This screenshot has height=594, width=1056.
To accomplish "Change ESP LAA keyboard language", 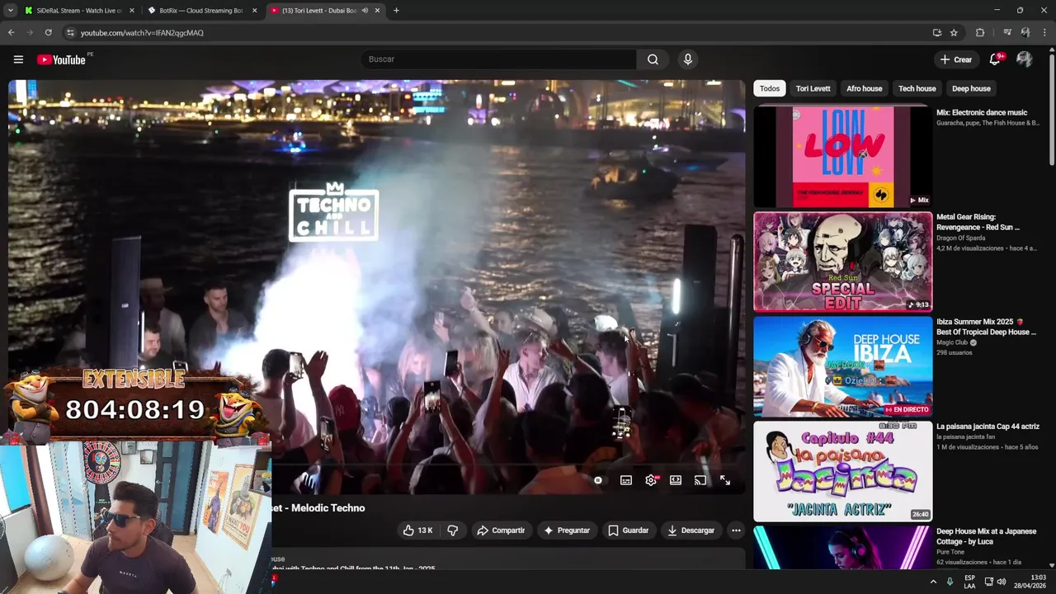I will tap(969, 582).
